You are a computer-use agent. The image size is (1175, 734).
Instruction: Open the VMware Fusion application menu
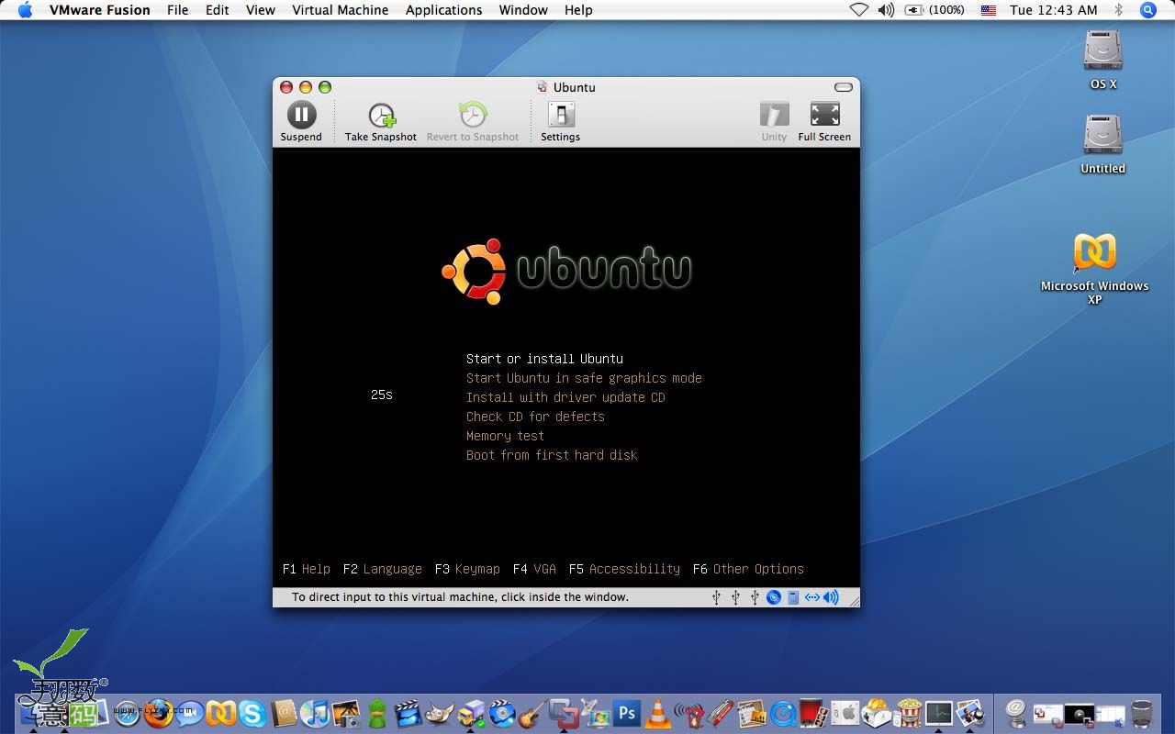tap(100, 10)
